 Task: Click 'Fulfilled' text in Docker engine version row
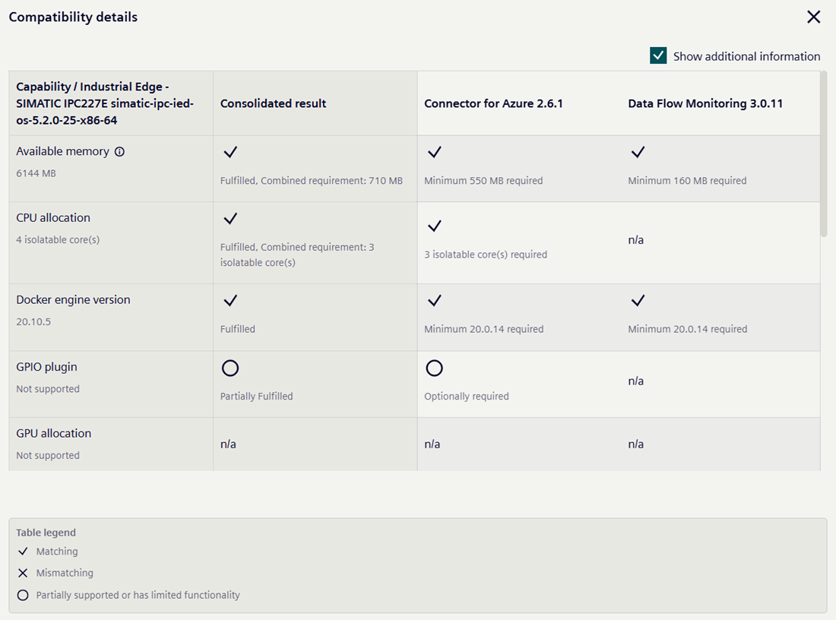click(x=238, y=329)
